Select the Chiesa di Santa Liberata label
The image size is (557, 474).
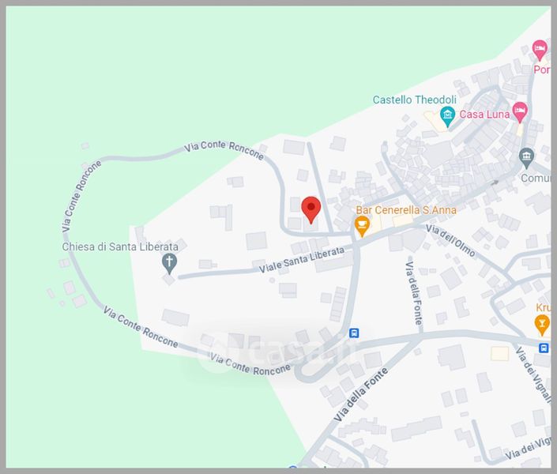pos(120,246)
